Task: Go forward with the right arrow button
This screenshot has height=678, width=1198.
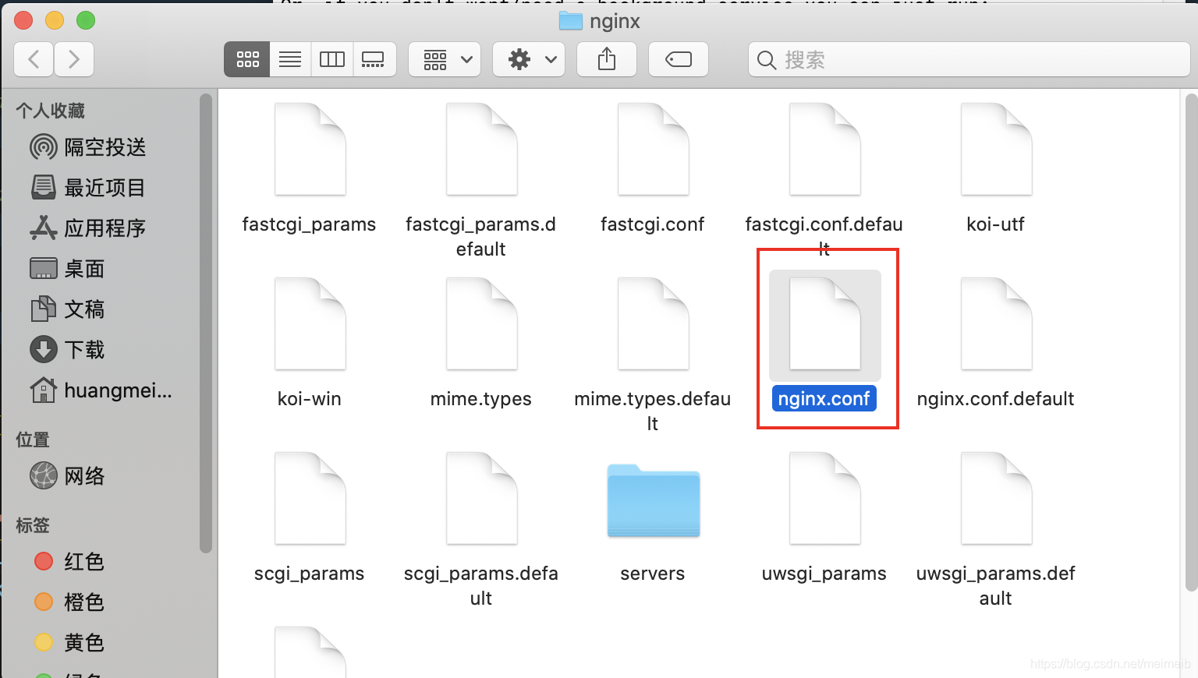Action: click(74, 59)
